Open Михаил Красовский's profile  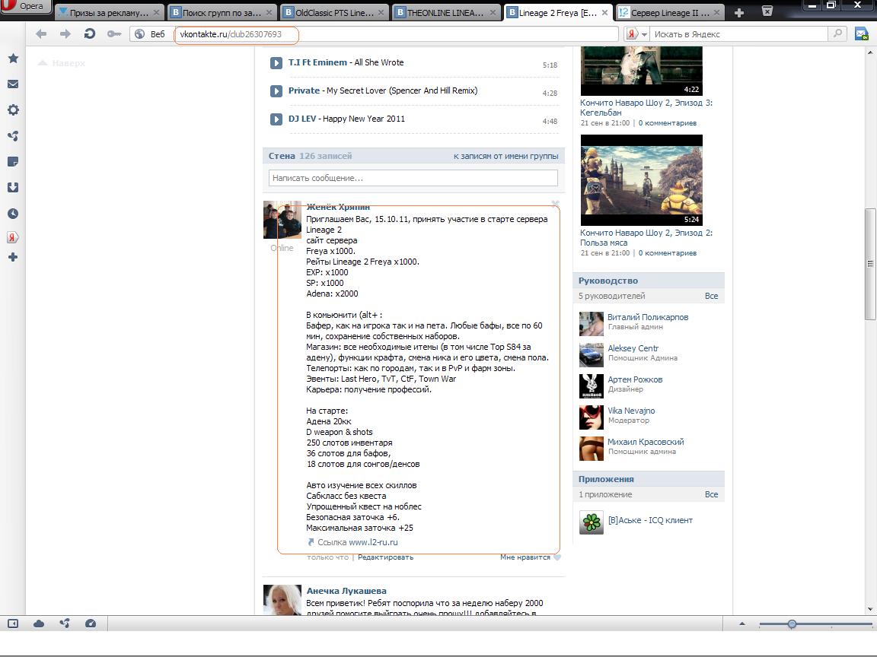(x=646, y=443)
